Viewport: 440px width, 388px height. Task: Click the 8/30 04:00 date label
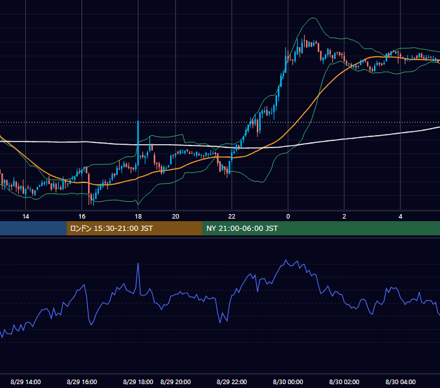pos(401,382)
